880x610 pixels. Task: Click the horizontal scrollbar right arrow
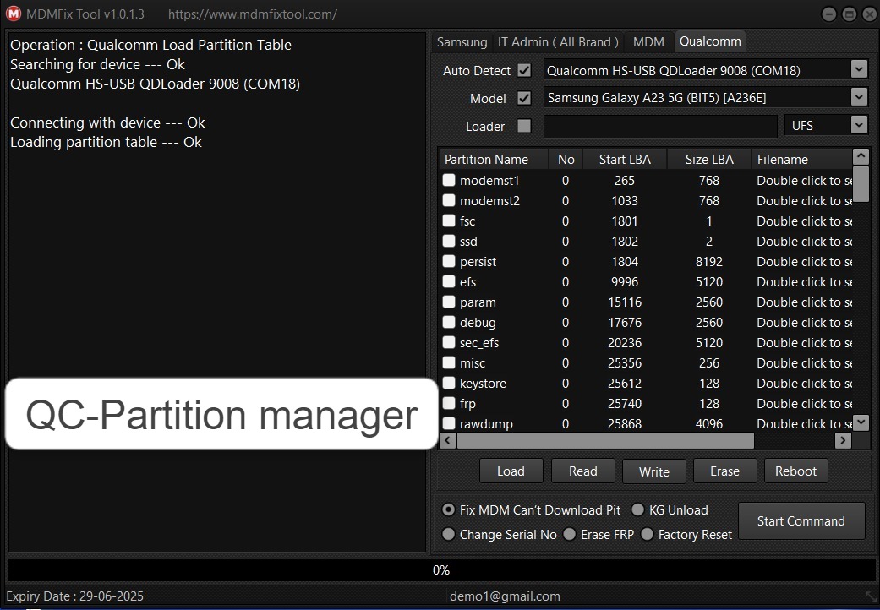tap(842, 440)
